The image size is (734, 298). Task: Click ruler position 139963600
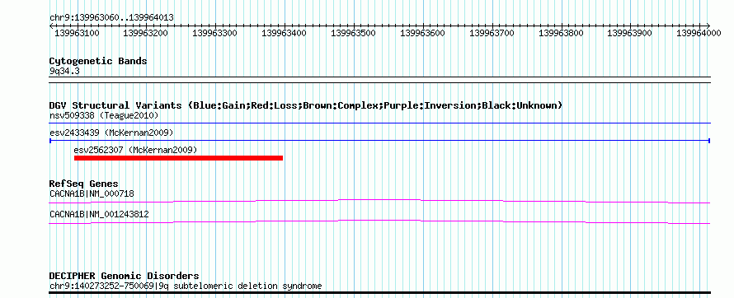tap(422, 33)
